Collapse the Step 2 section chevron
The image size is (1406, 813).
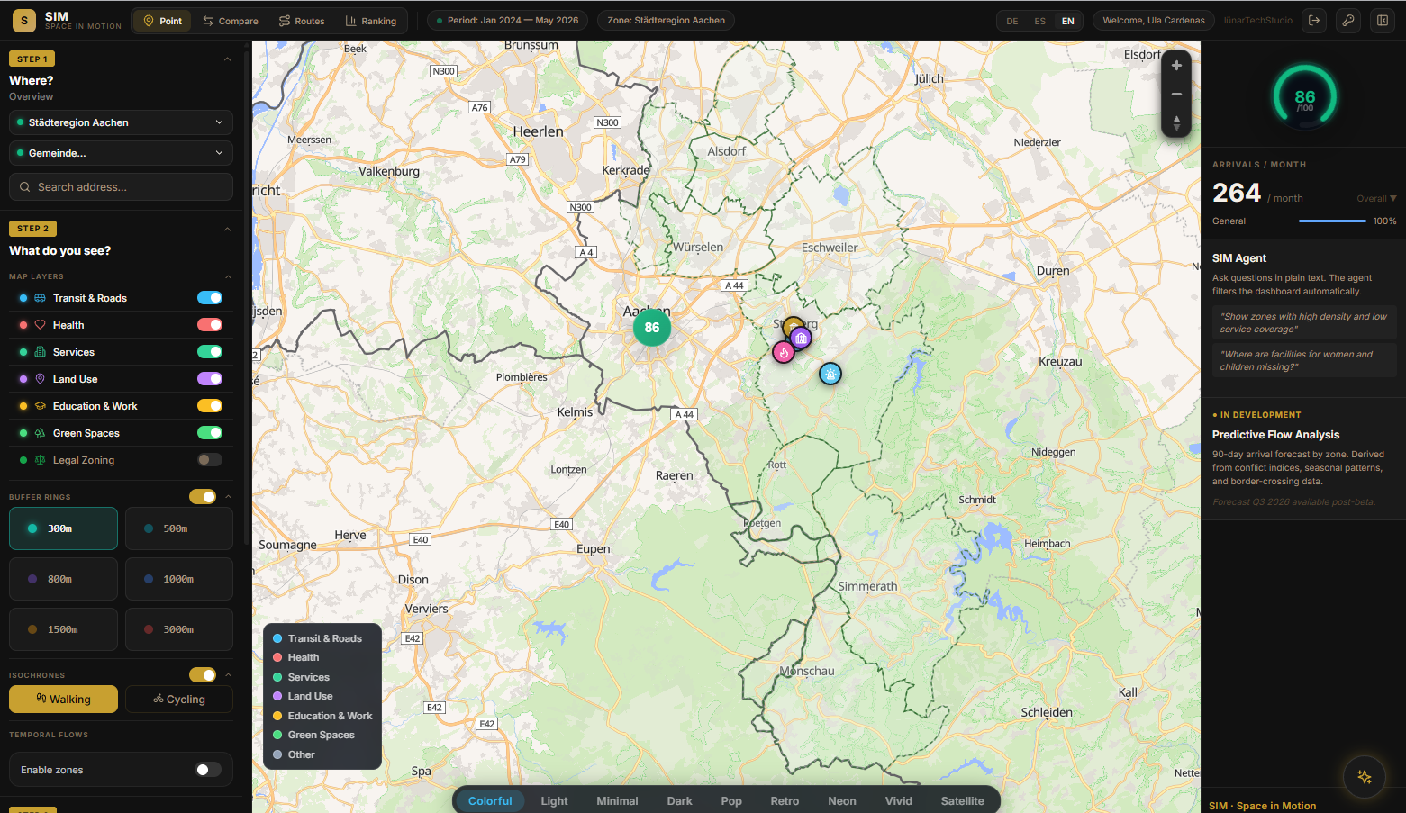(x=227, y=230)
